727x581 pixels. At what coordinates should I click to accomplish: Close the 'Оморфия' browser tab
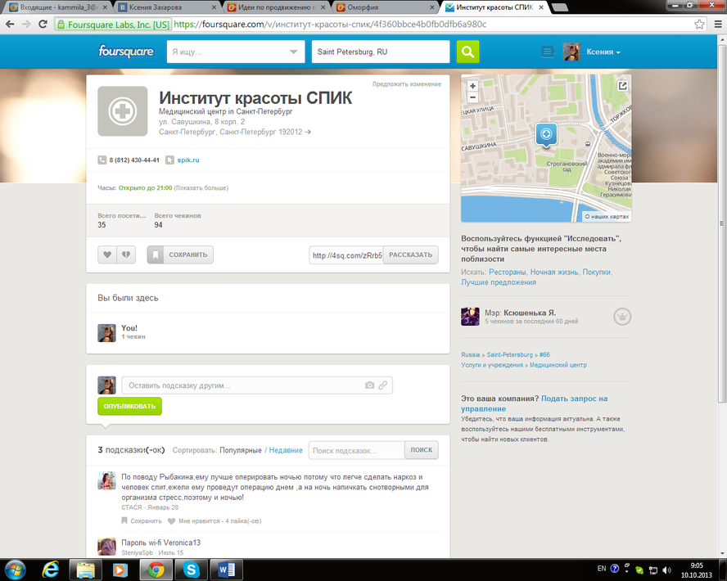coord(432,7)
